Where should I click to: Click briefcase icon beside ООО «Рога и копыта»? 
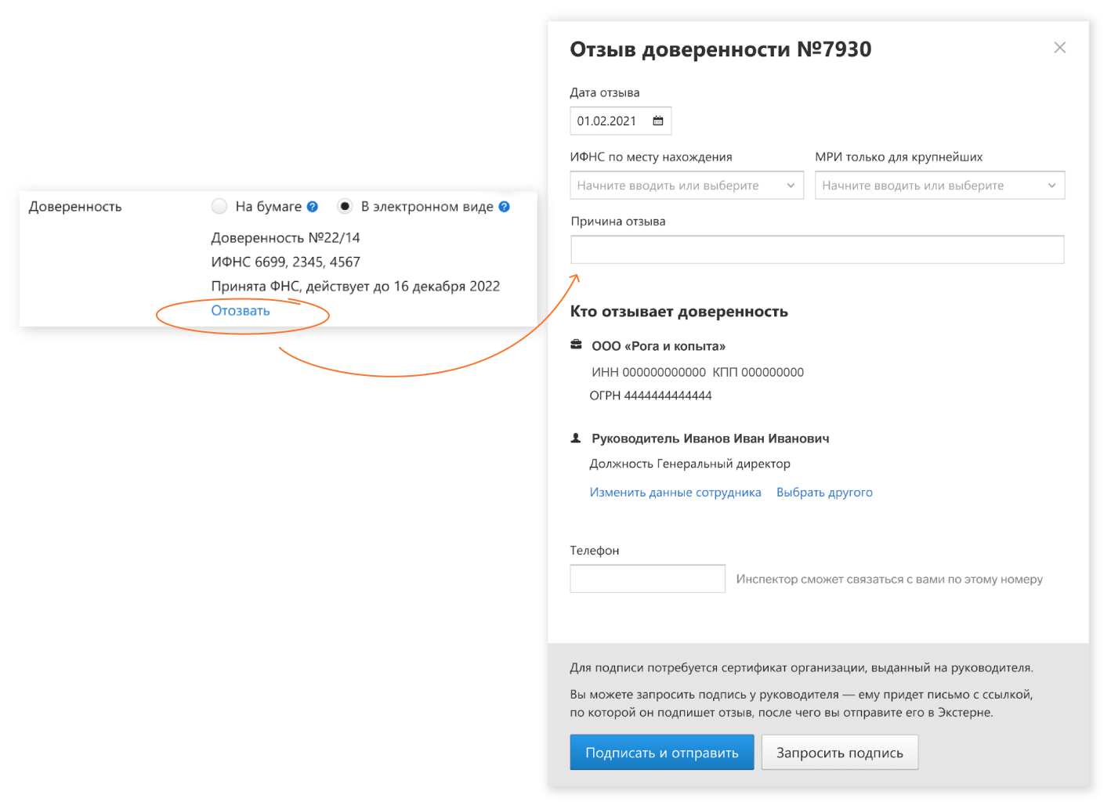pyautogui.click(x=577, y=345)
